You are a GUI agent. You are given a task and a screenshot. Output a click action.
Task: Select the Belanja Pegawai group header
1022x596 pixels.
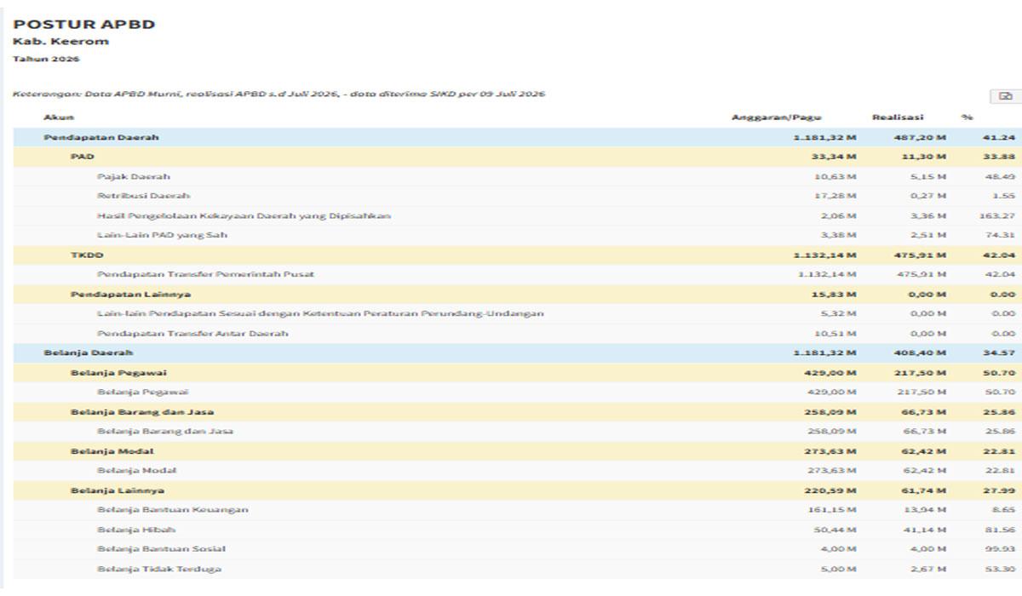point(517,372)
